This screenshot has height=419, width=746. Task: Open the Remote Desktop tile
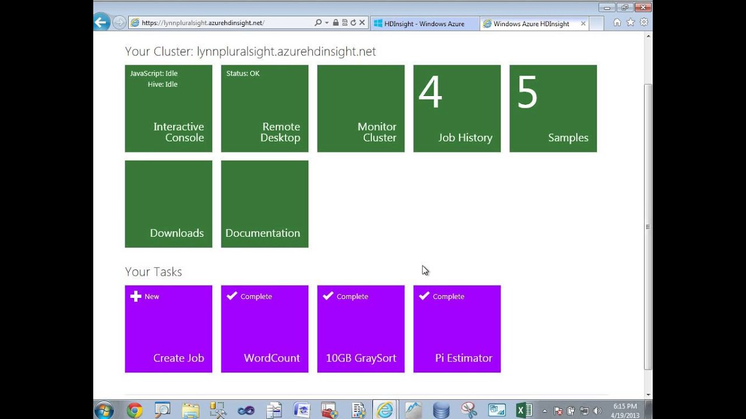coord(265,108)
